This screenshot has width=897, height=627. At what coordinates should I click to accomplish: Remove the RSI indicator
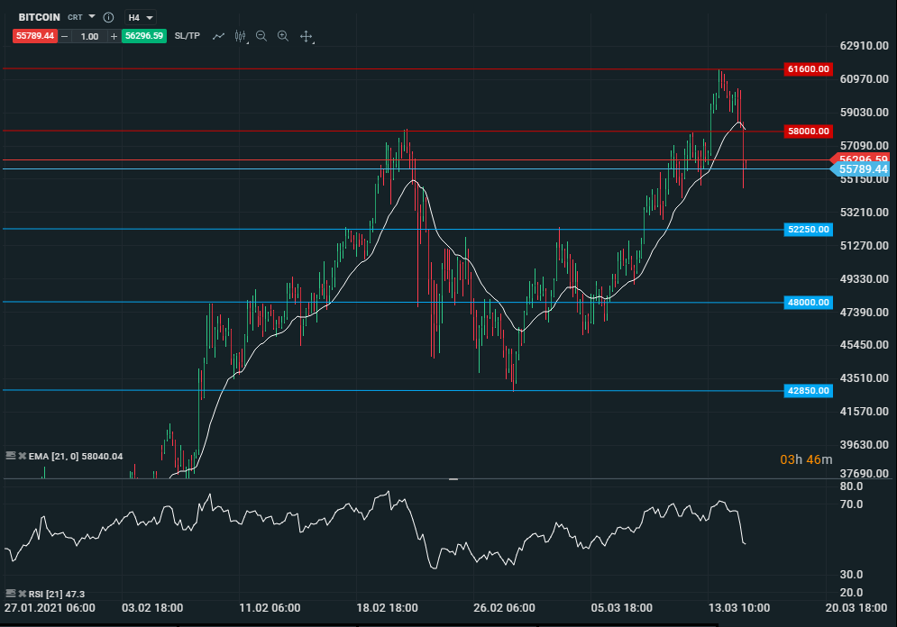click(x=23, y=594)
